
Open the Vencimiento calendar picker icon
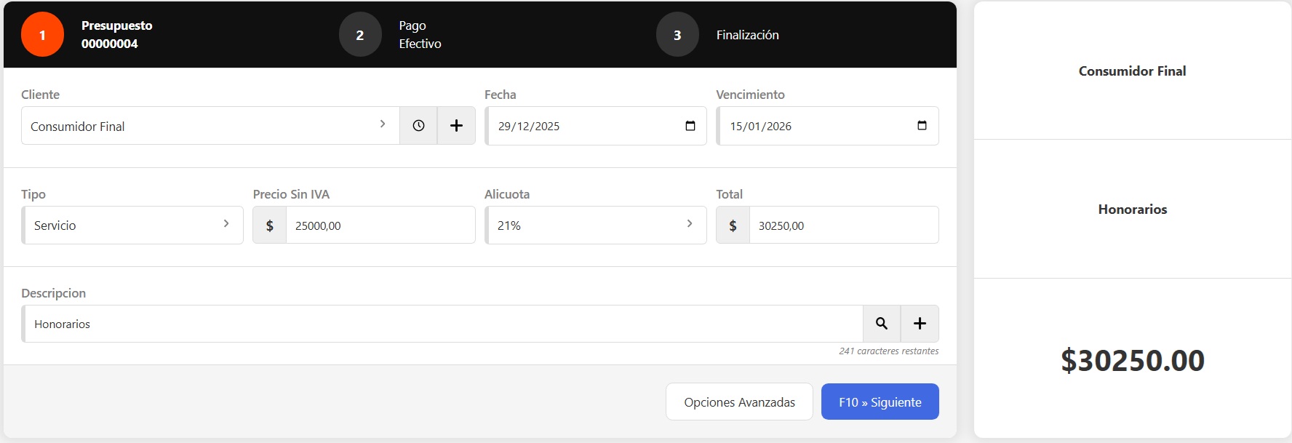tap(922, 126)
